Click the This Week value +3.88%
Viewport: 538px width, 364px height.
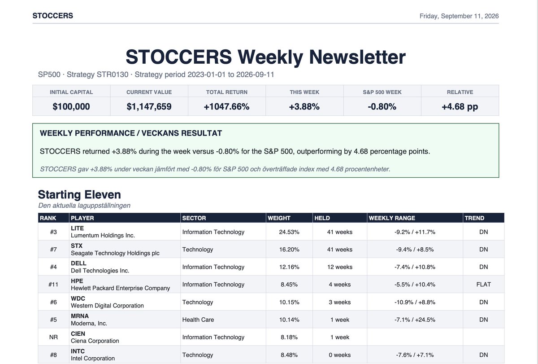304,107
